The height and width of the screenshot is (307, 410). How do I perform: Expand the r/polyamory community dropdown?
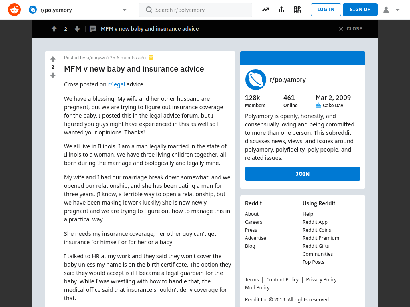point(125,10)
